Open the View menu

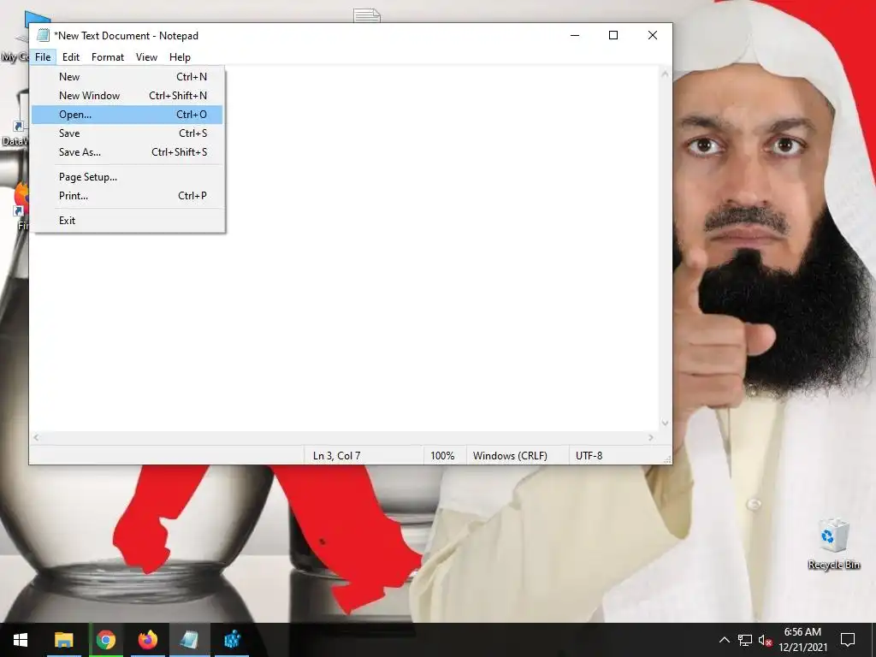click(146, 57)
